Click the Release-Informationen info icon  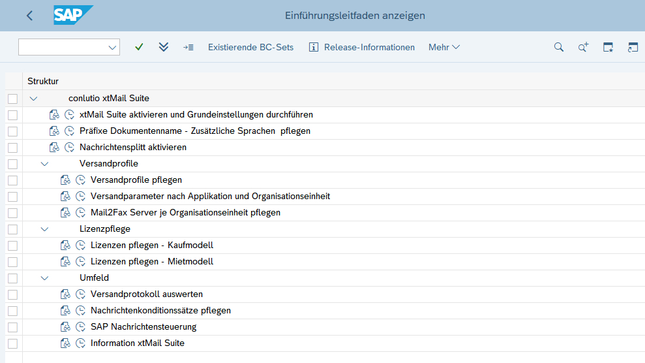click(x=314, y=47)
